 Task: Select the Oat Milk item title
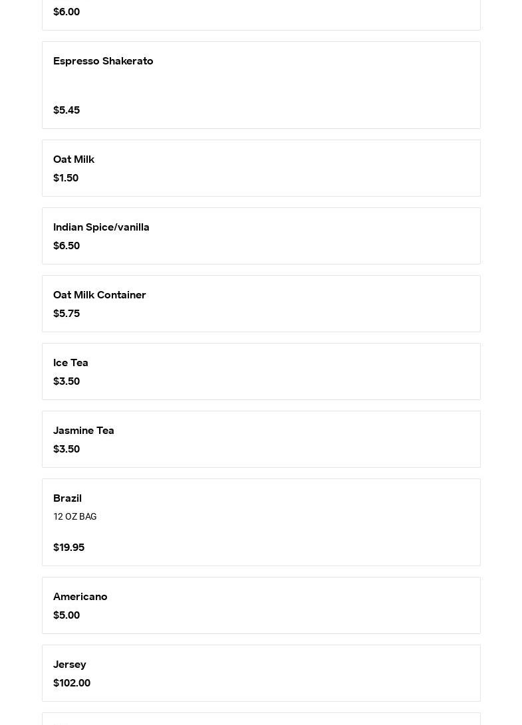pyautogui.click(x=74, y=159)
